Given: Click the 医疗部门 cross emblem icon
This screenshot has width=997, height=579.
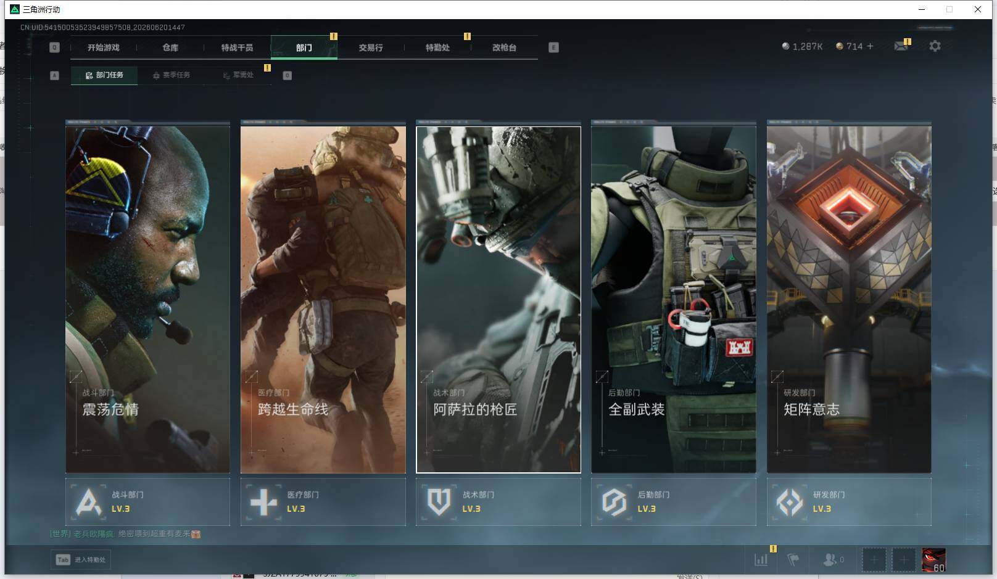Looking at the screenshot, I should pyautogui.click(x=263, y=502).
